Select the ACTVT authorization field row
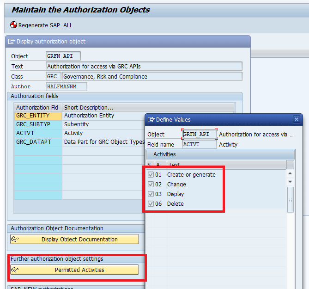 [x=38, y=133]
